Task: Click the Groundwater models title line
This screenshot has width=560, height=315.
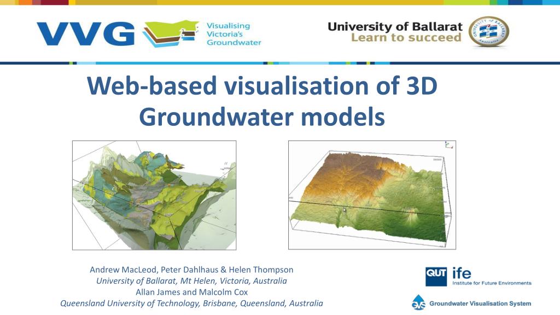Action: (262, 117)
